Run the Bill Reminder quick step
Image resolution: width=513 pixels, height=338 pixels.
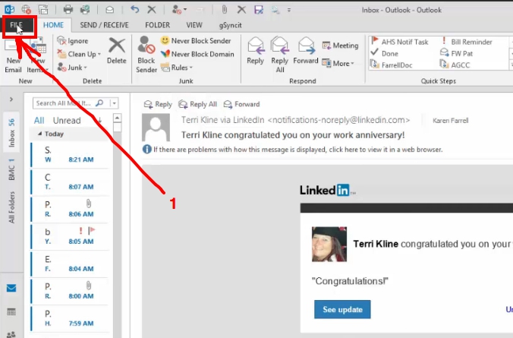coord(466,42)
